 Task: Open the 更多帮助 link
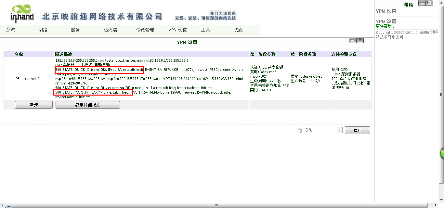(385, 26)
